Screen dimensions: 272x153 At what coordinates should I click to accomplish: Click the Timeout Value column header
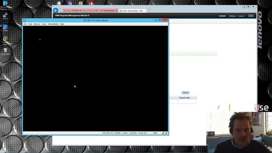click(x=184, y=98)
